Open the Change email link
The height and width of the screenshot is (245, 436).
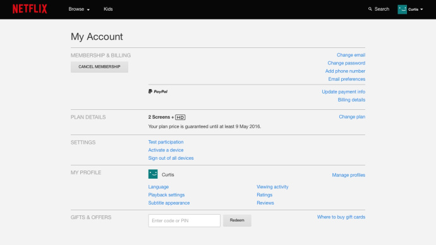point(351,55)
